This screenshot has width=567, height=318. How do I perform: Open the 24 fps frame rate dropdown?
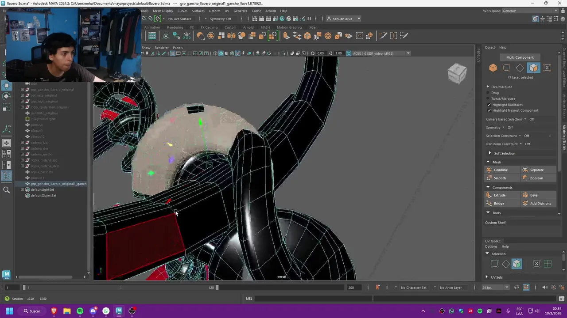(495, 288)
